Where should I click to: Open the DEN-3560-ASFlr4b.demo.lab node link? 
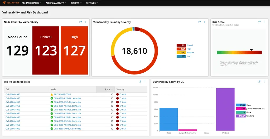tap(67, 125)
